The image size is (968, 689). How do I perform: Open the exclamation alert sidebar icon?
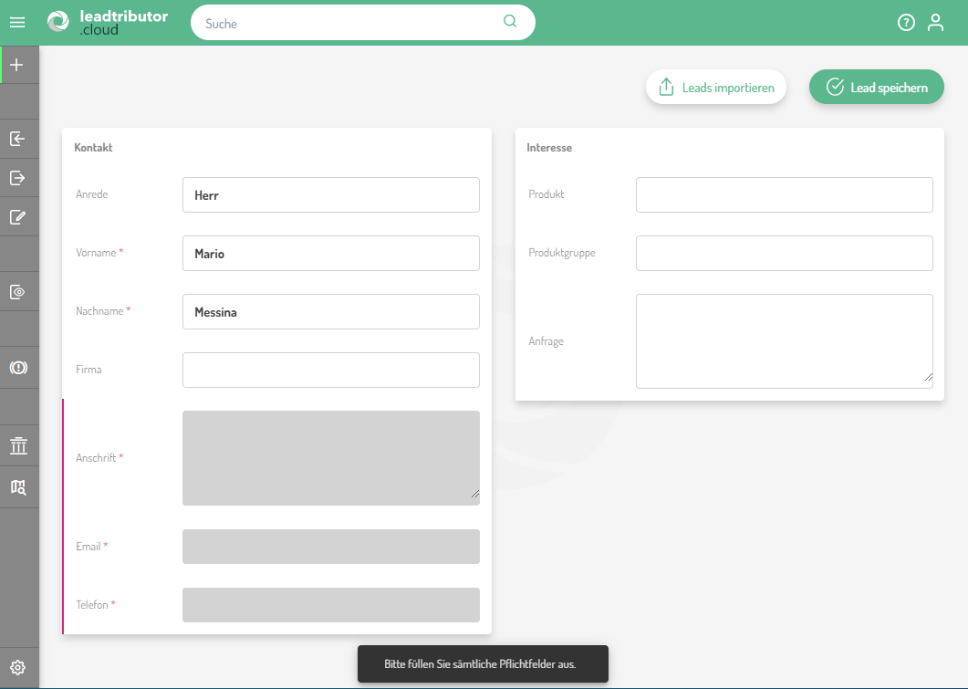click(x=17, y=367)
